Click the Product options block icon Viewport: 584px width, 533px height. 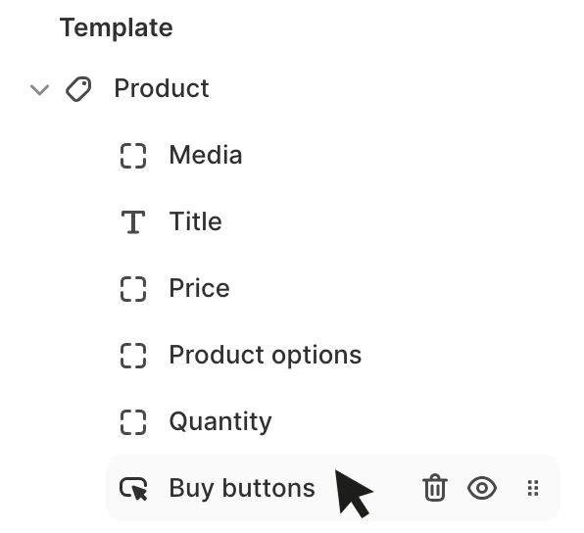[133, 356]
